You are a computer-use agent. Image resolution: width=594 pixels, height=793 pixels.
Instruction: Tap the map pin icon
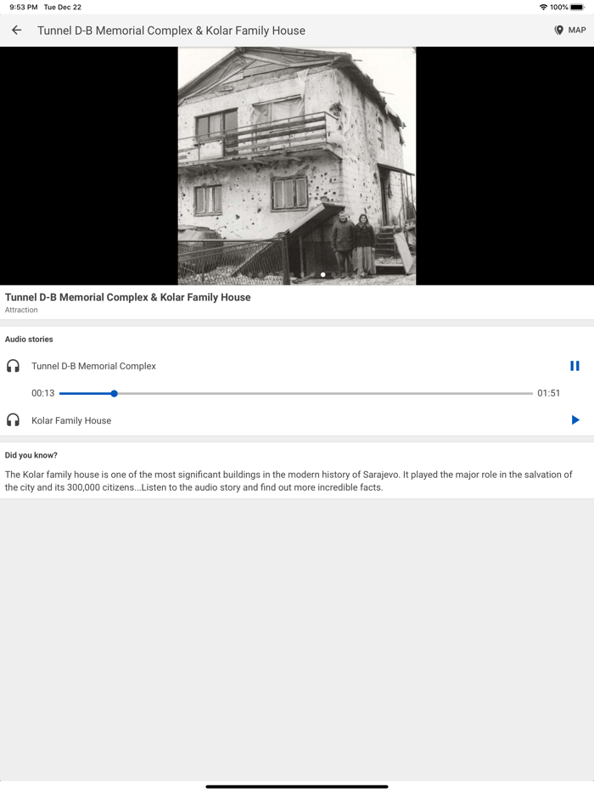click(558, 31)
